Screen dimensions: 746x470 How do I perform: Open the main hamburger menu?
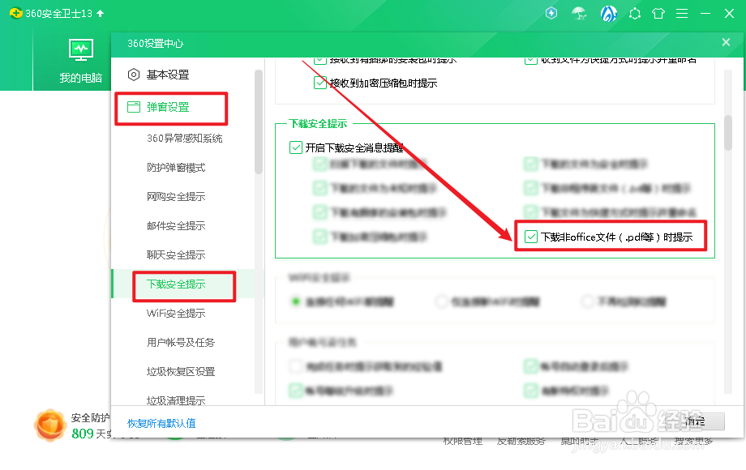pos(682,13)
